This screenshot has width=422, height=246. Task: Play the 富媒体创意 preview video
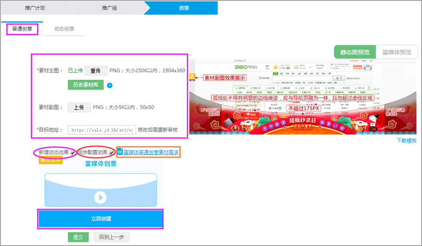tap(100, 197)
